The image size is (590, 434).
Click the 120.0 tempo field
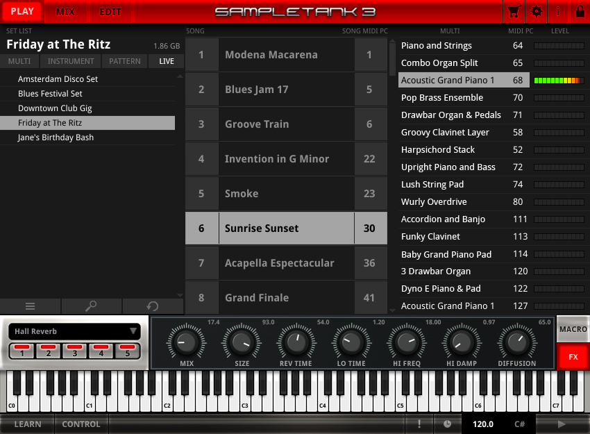(x=483, y=424)
